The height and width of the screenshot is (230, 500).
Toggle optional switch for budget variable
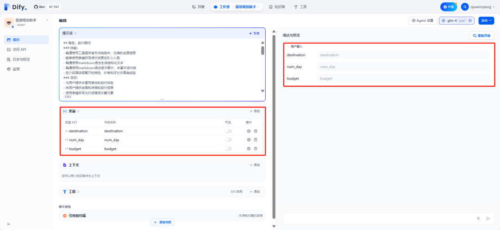pyautogui.click(x=228, y=149)
